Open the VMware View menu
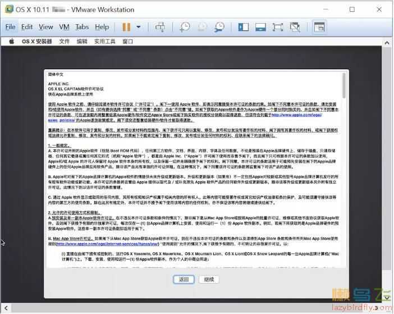 point(45,27)
